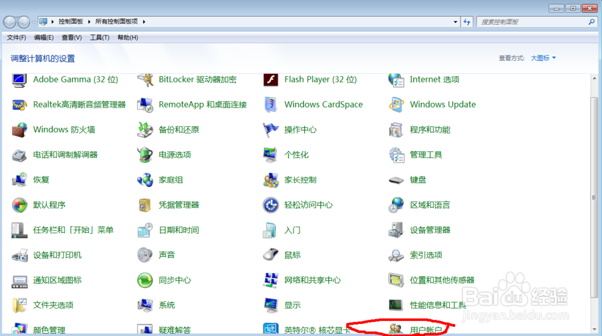602x336 pixels.
Task: Open the 备份和还原 icon
Action: click(x=145, y=130)
